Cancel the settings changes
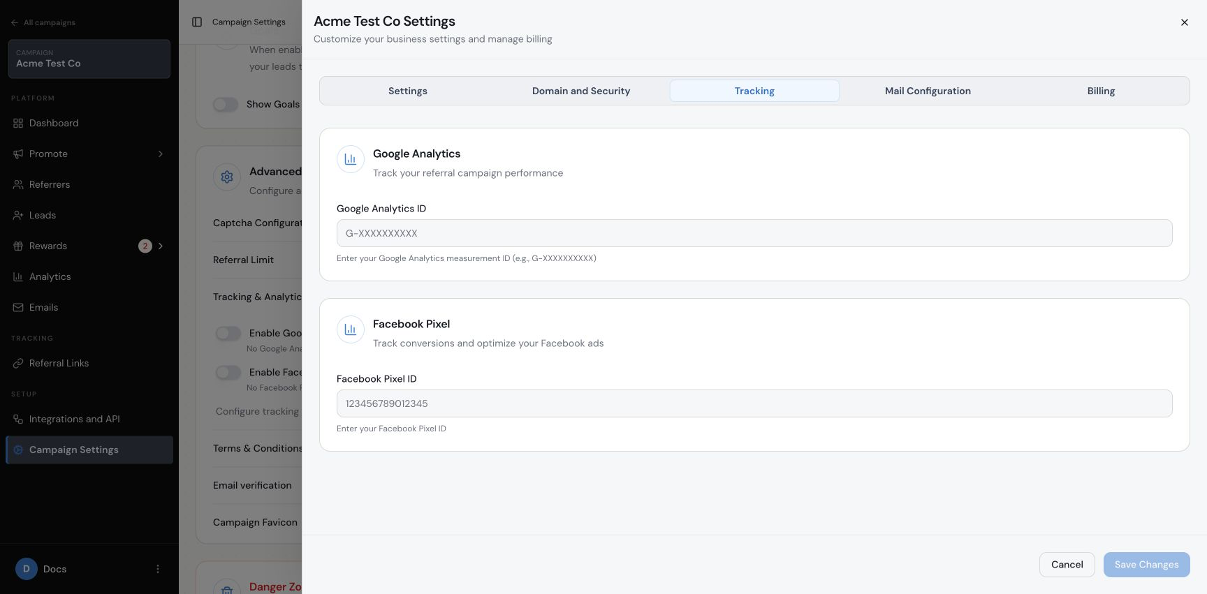The height and width of the screenshot is (594, 1207). point(1067,565)
